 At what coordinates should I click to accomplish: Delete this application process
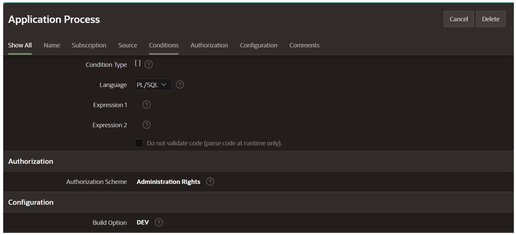click(490, 19)
